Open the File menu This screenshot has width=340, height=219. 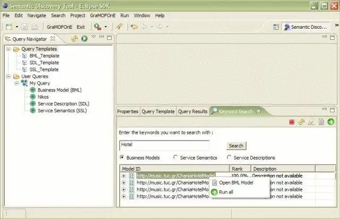point(6,15)
